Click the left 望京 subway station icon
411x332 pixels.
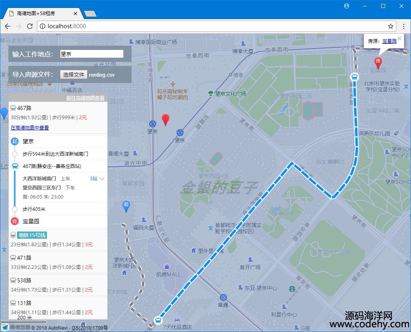tap(153, 124)
